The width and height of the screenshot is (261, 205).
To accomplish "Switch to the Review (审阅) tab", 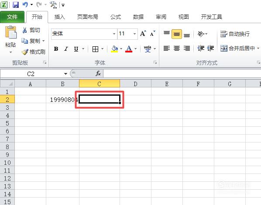I will (x=161, y=17).
